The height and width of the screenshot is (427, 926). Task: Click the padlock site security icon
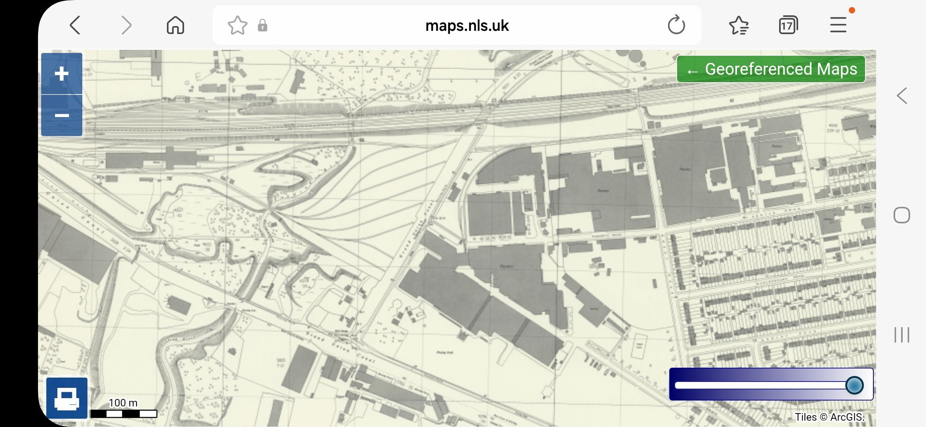point(262,26)
